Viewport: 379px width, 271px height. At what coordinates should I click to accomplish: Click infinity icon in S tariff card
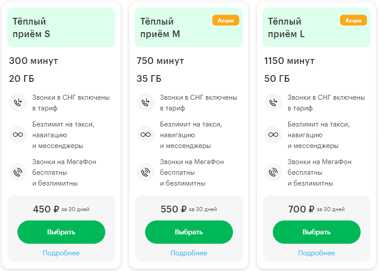click(x=17, y=134)
